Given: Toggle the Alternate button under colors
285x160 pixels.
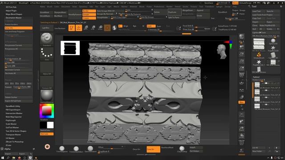Looking at the screenshot, I should [47, 134].
